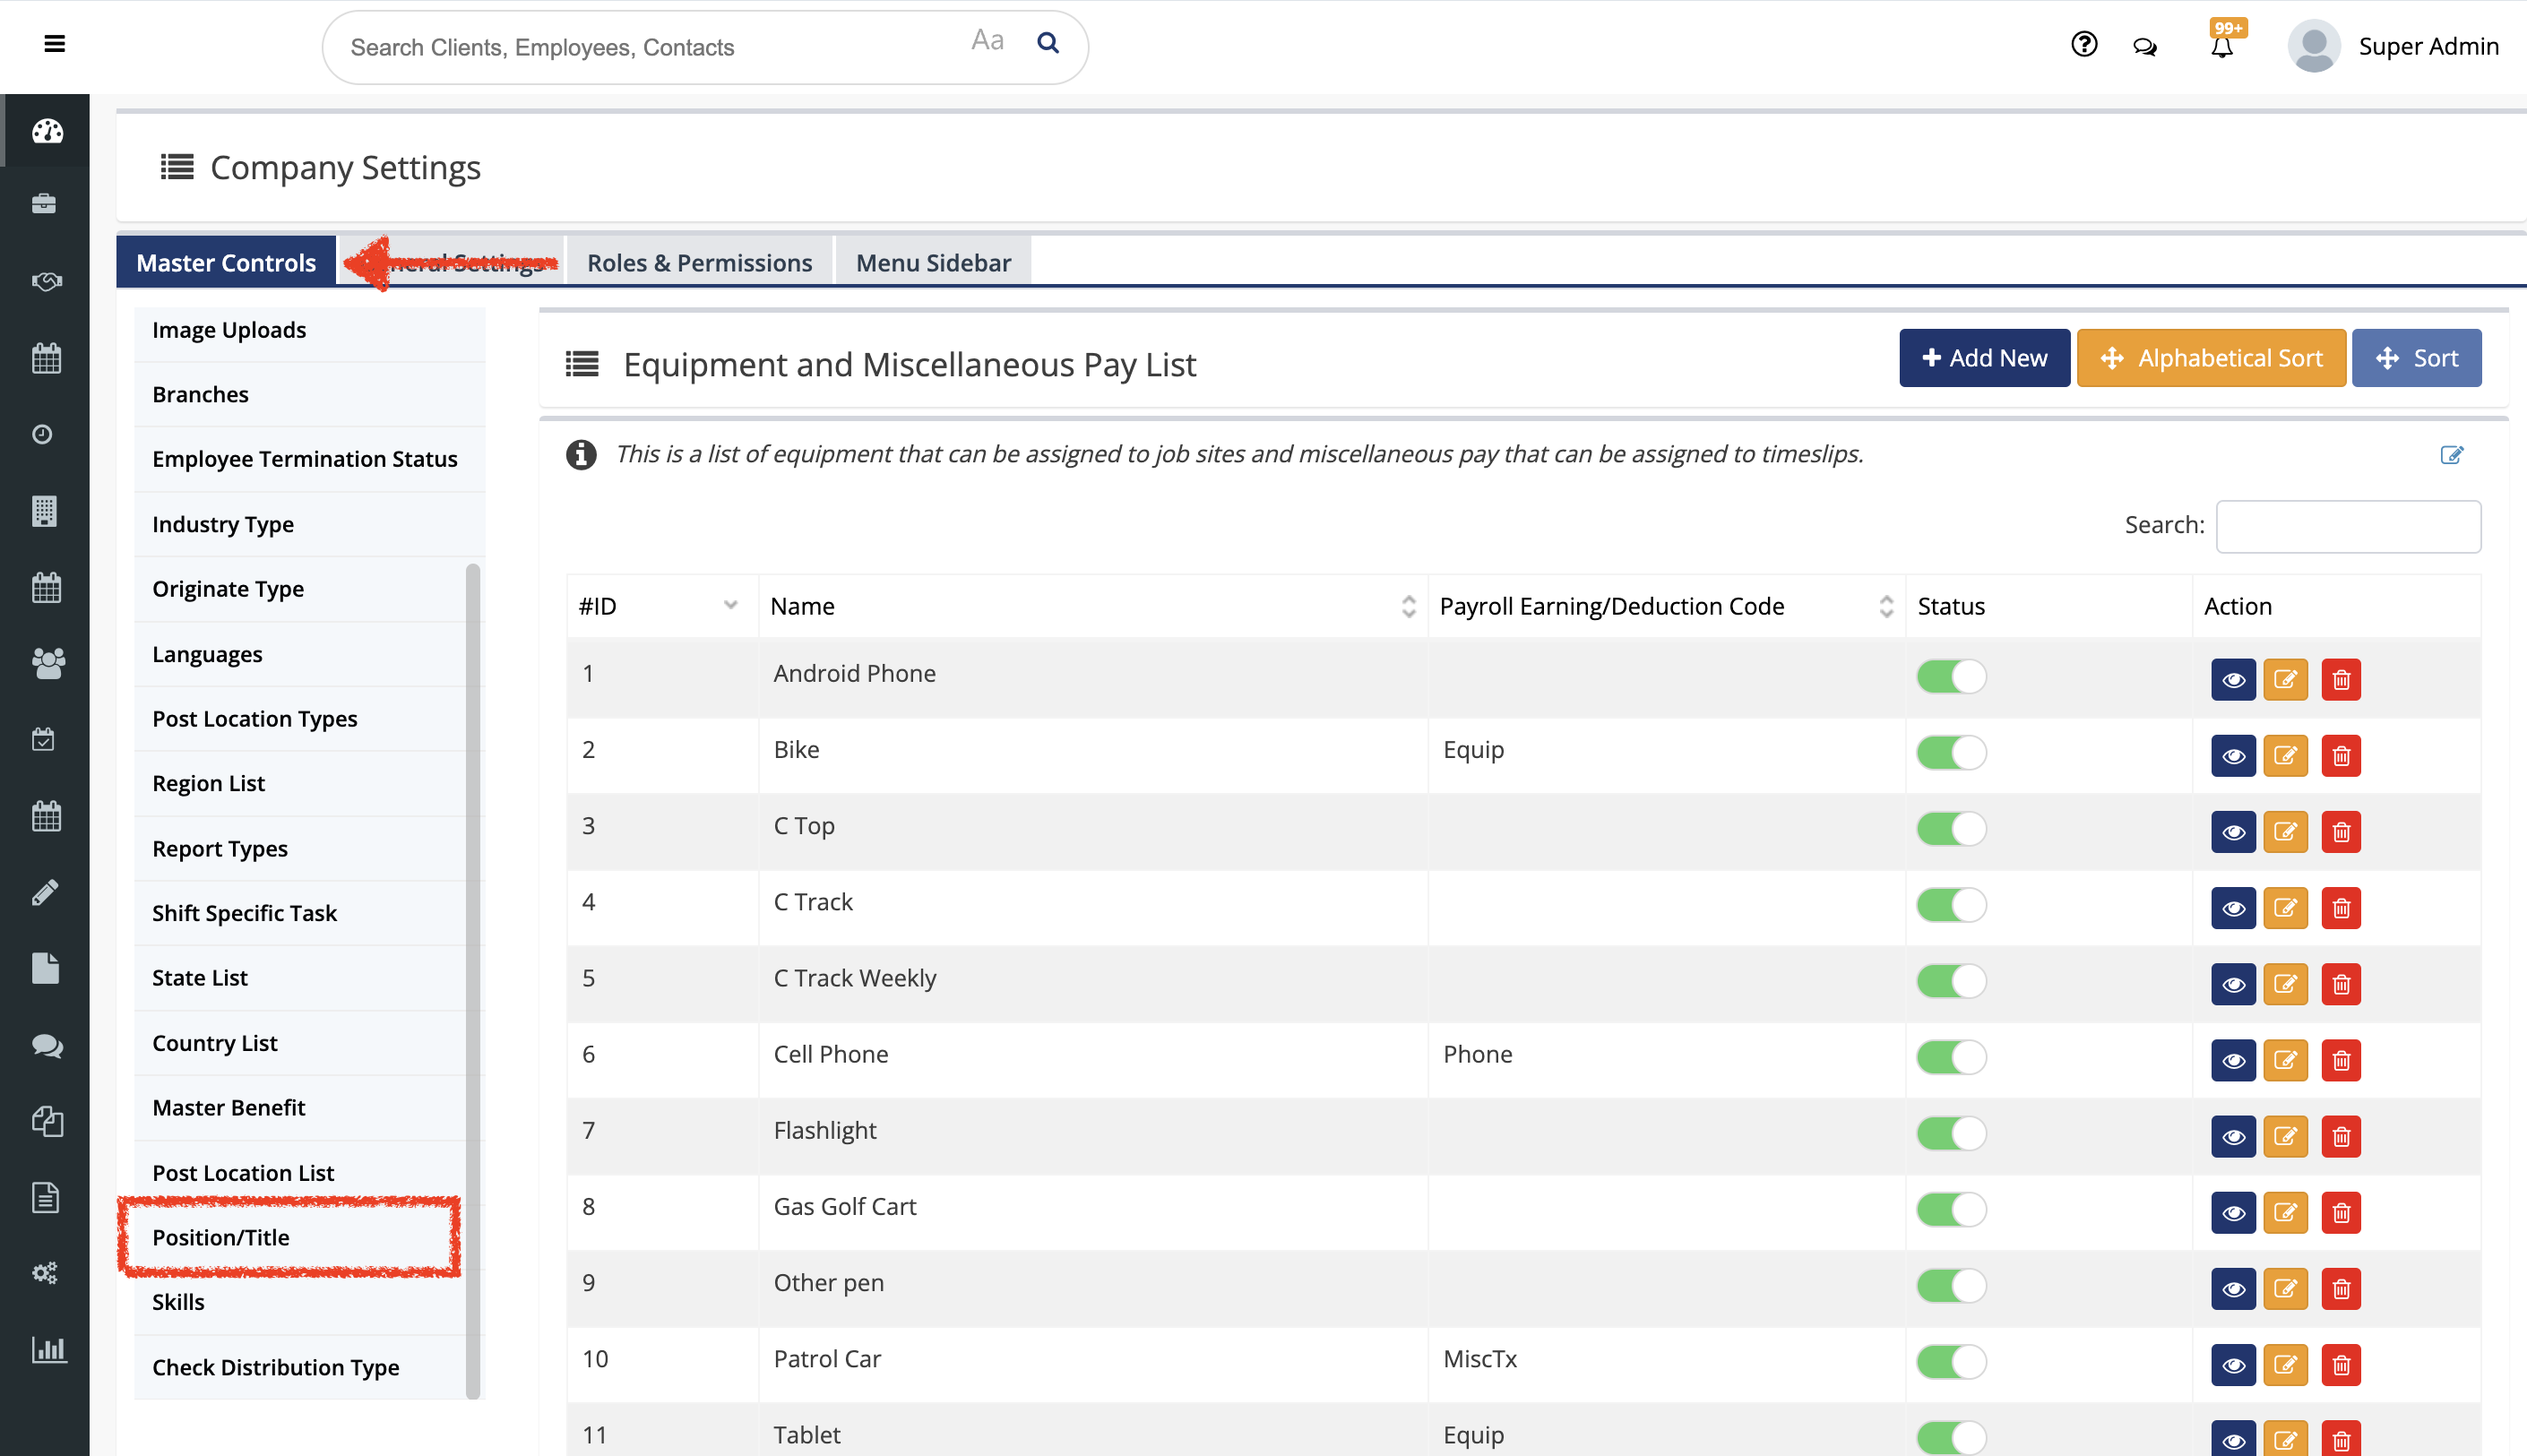This screenshot has width=2527, height=1456.
Task: Sort Payroll Earning/Deduction Code column
Action: 1886,606
